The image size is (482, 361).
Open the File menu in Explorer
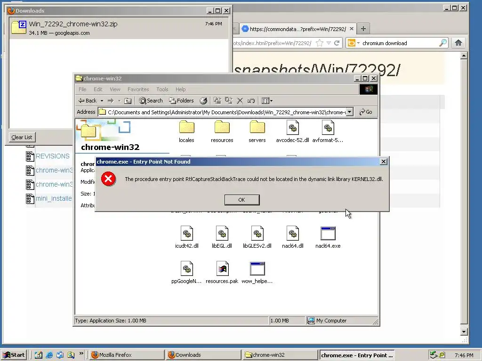pos(82,89)
